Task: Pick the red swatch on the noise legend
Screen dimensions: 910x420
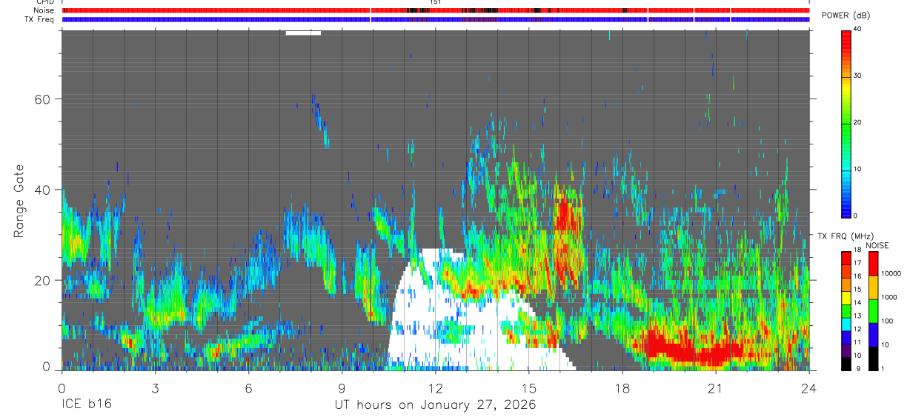Action: coord(873,264)
